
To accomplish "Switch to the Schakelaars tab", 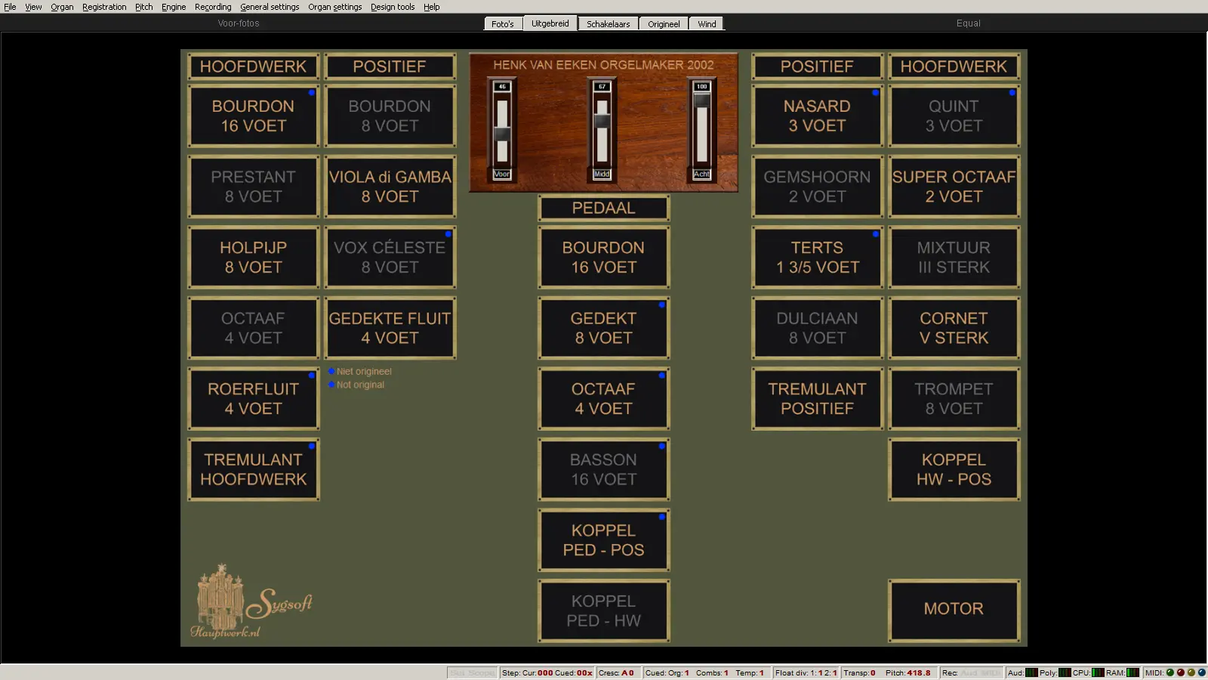I will (608, 24).
